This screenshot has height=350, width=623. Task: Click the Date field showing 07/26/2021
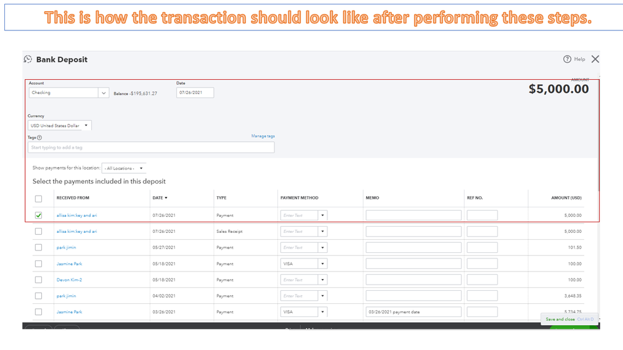click(x=195, y=92)
